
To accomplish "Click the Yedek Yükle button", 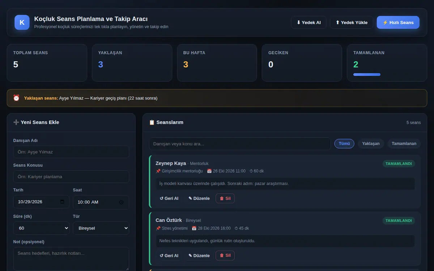I will coord(352,22).
